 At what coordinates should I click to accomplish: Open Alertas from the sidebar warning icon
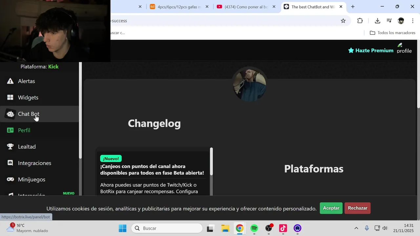click(x=10, y=81)
